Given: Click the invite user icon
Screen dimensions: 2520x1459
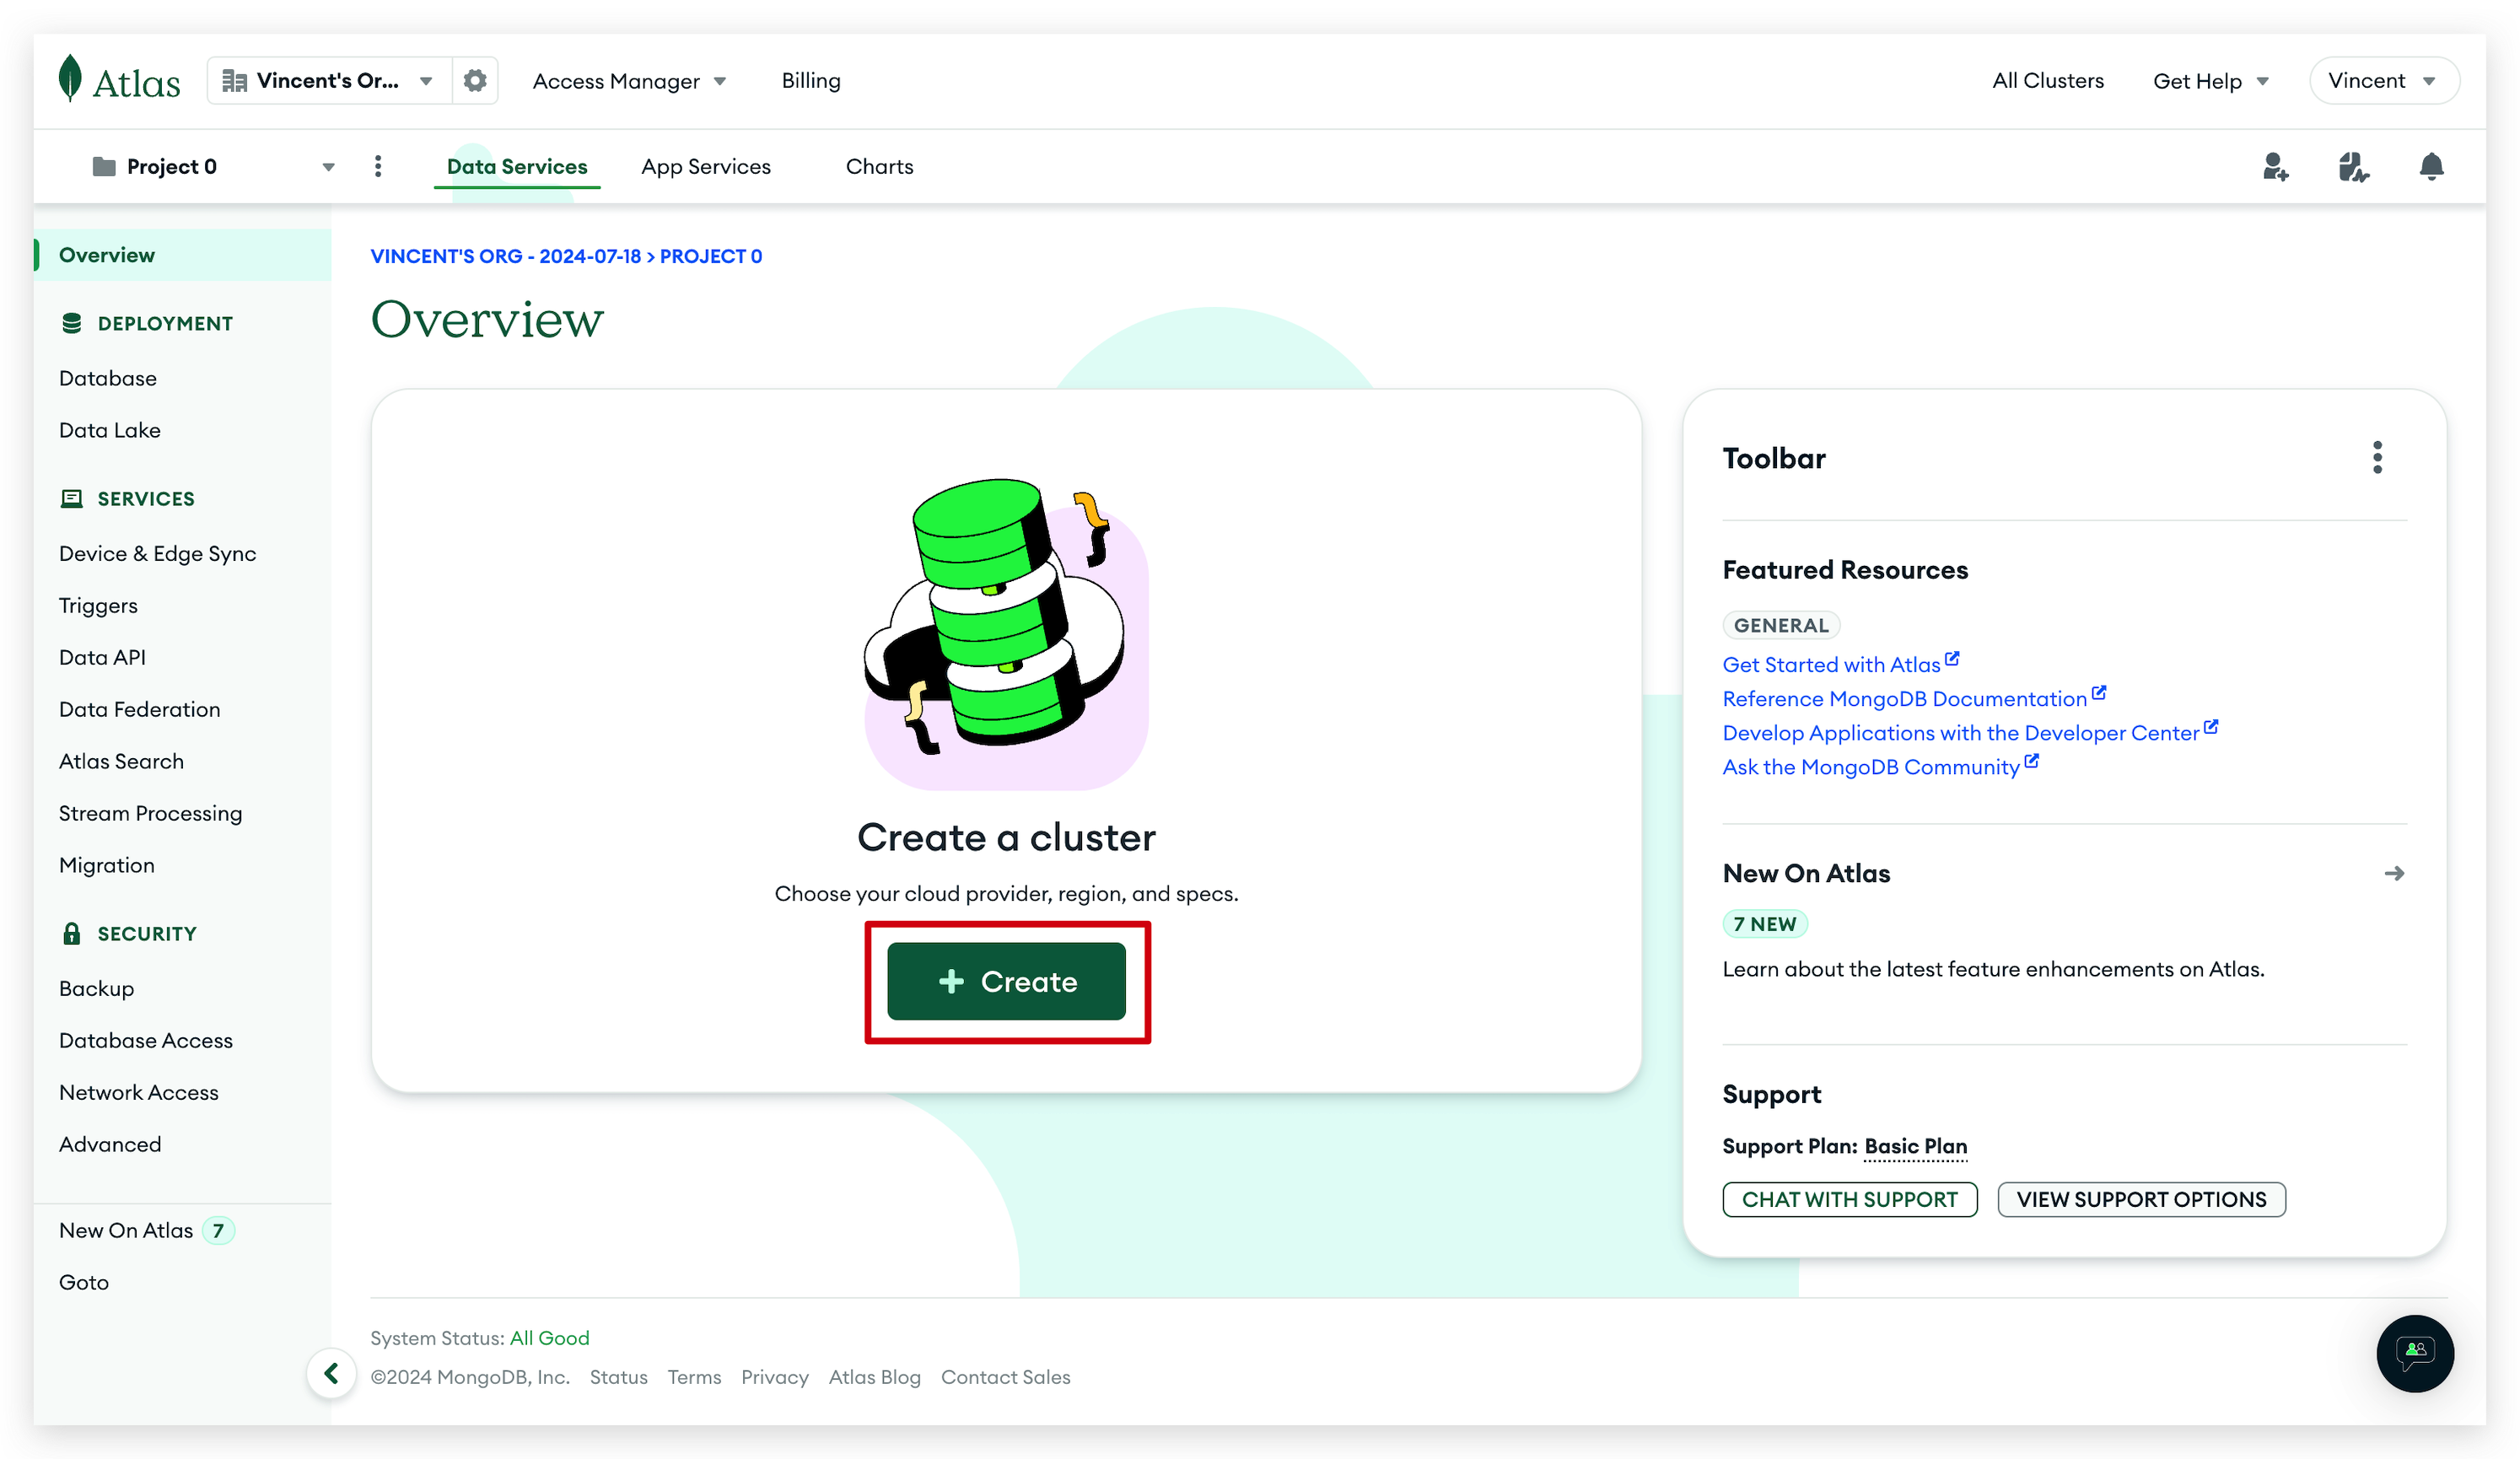Looking at the screenshot, I should [2276, 167].
